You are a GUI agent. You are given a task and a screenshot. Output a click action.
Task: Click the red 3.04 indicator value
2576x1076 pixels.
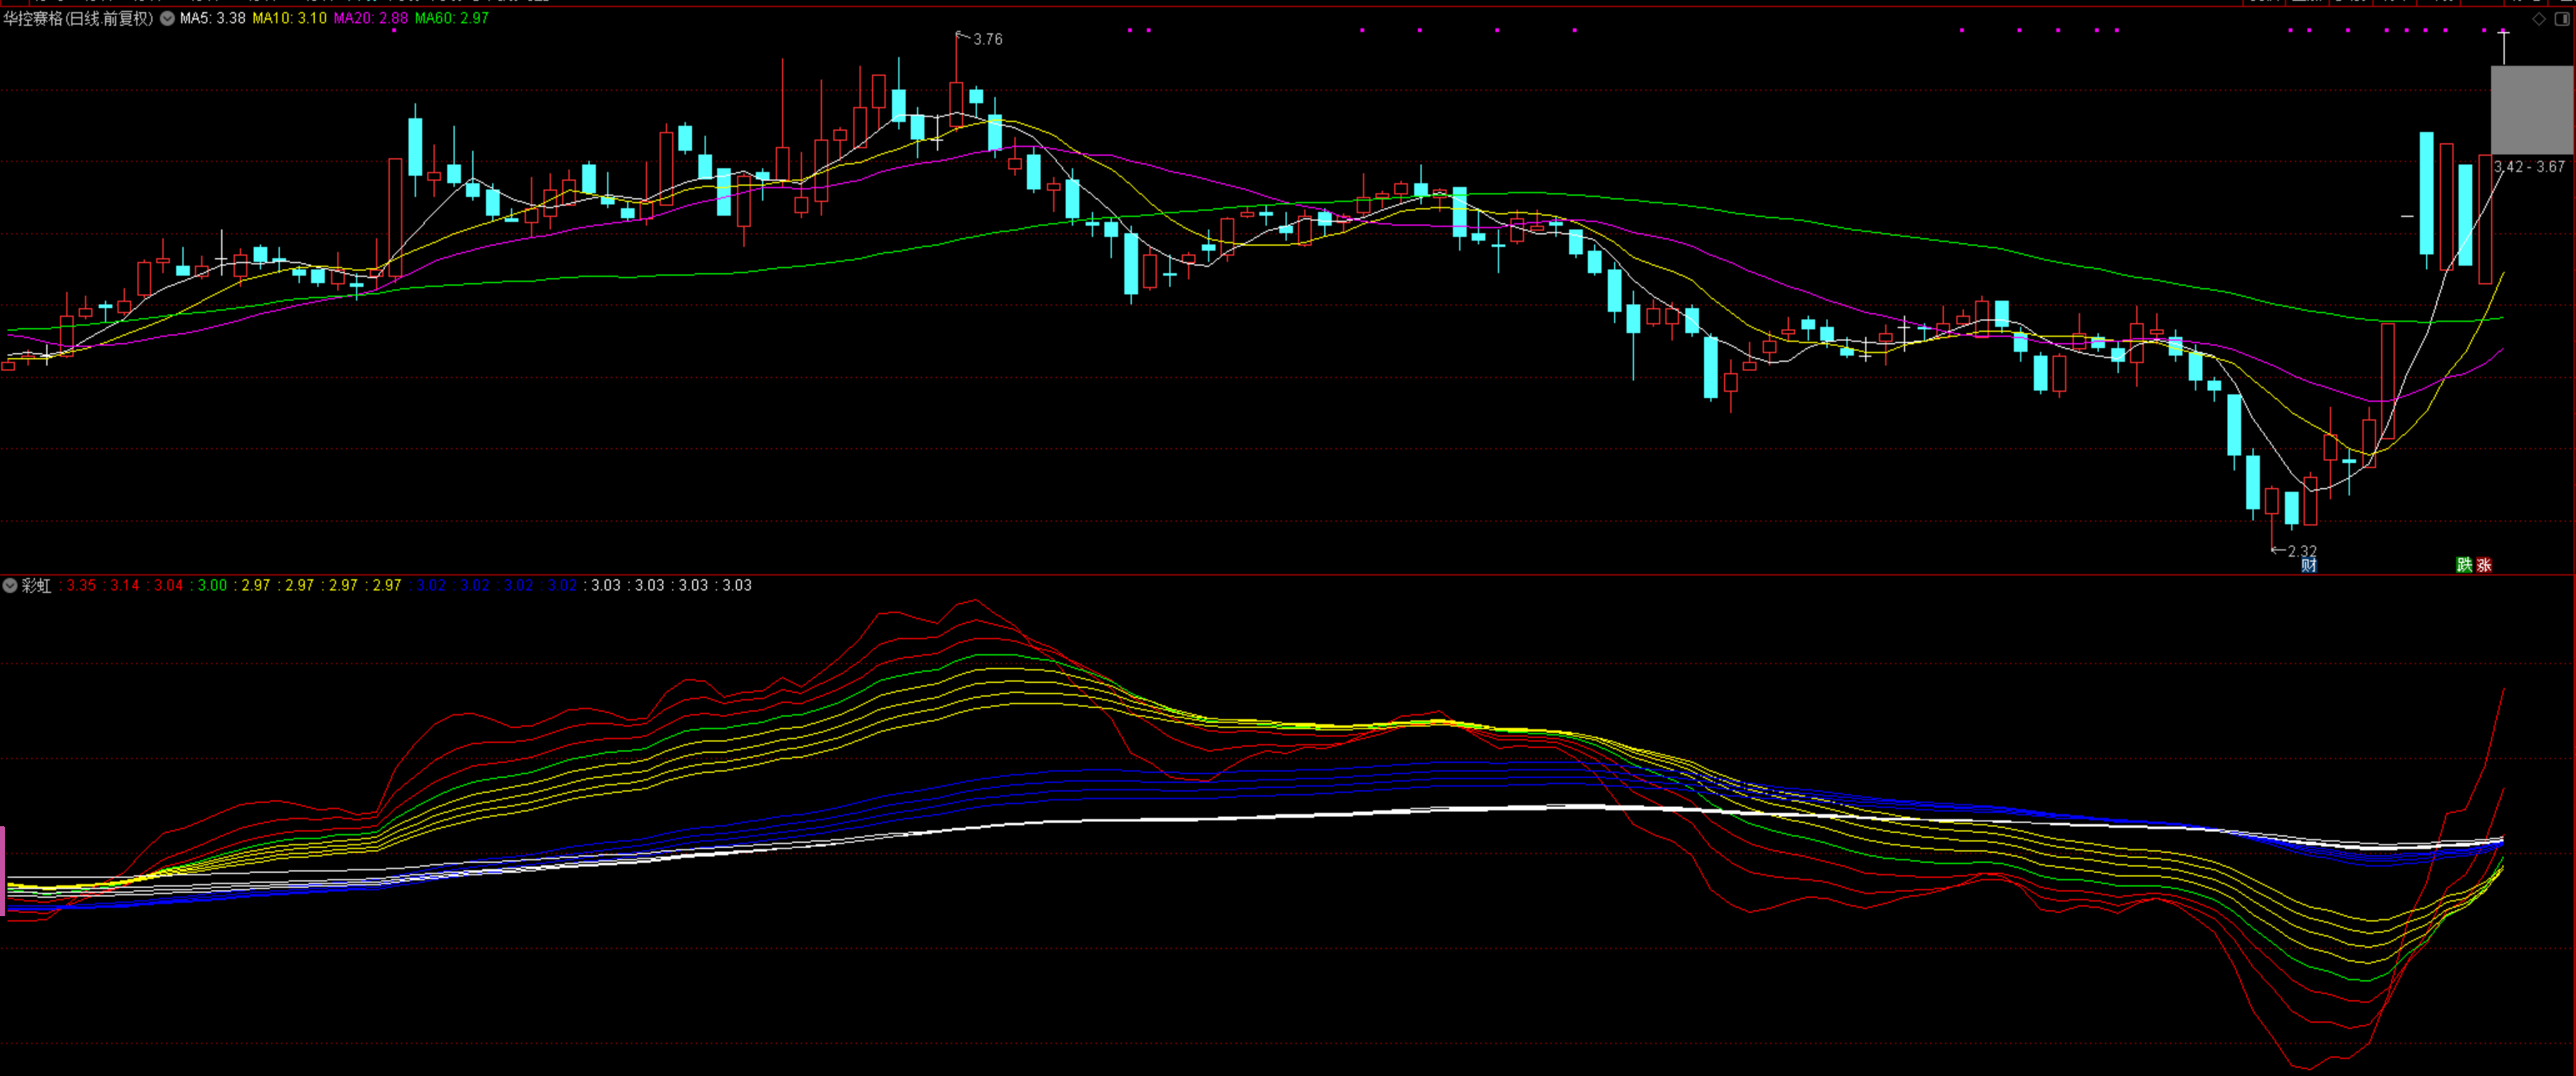click(169, 585)
